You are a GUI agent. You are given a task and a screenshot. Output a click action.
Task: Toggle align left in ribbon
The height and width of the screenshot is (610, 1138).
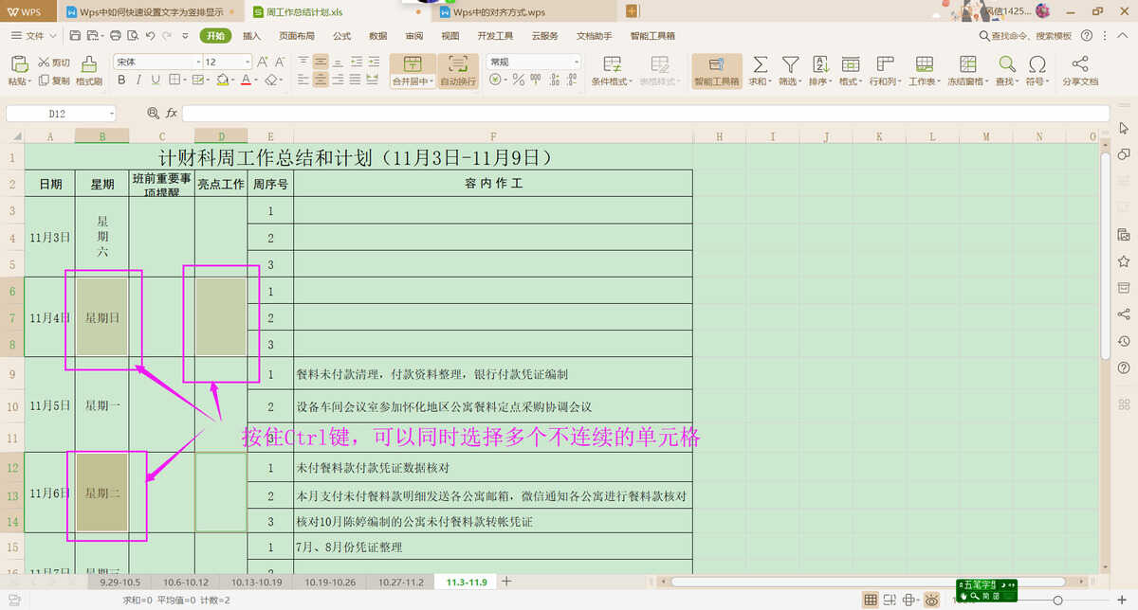(303, 81)
